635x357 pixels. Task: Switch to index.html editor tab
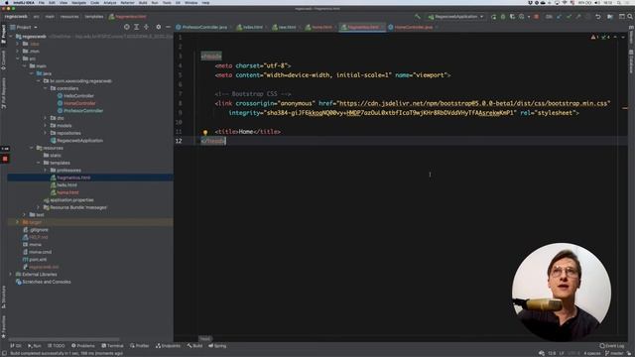coord(252,27)
